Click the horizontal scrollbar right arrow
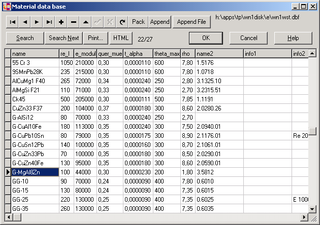 (x=304, y=217)
